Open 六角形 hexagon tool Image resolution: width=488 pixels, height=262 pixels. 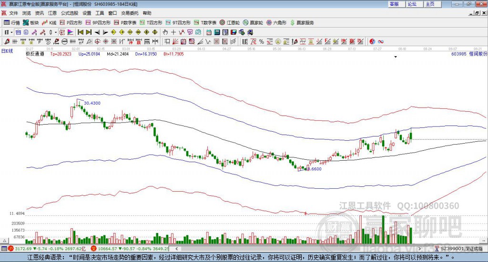click(276, 23)
